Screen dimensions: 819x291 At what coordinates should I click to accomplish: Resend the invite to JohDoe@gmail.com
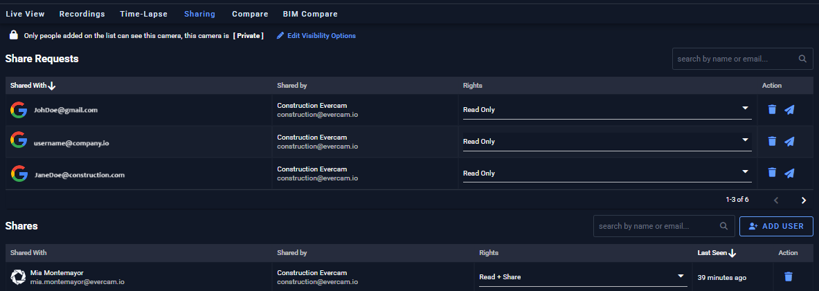789,109
